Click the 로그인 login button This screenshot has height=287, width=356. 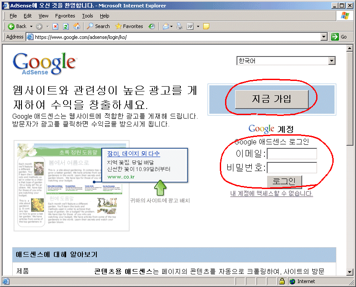pyautogui.click(x=284, y=182)
